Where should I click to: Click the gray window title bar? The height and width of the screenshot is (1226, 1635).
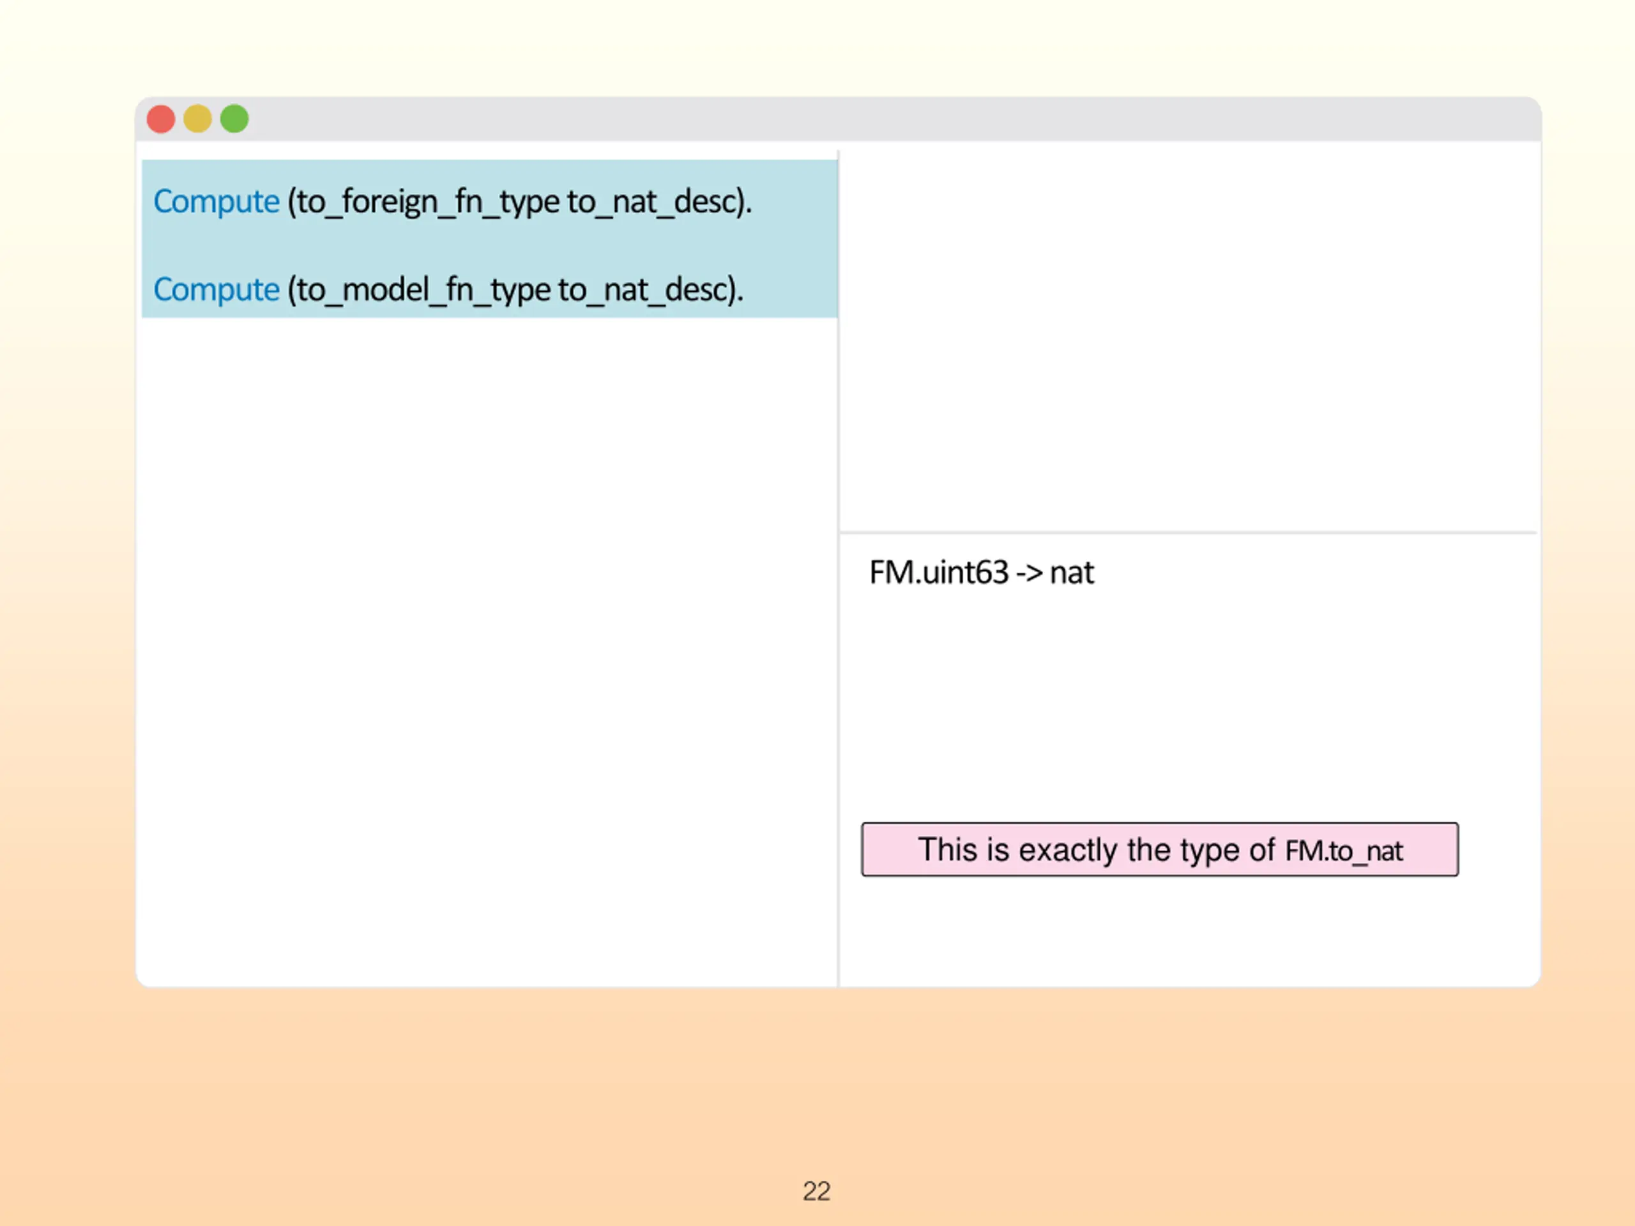[838, 119]
